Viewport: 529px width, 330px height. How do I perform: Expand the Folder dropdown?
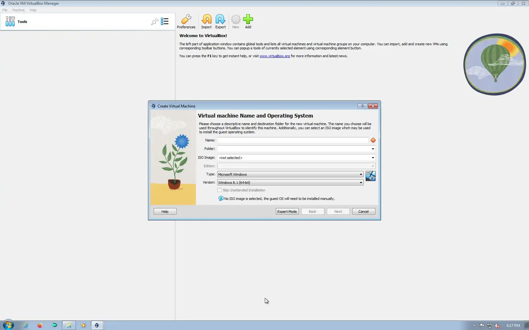pos(373,149)
